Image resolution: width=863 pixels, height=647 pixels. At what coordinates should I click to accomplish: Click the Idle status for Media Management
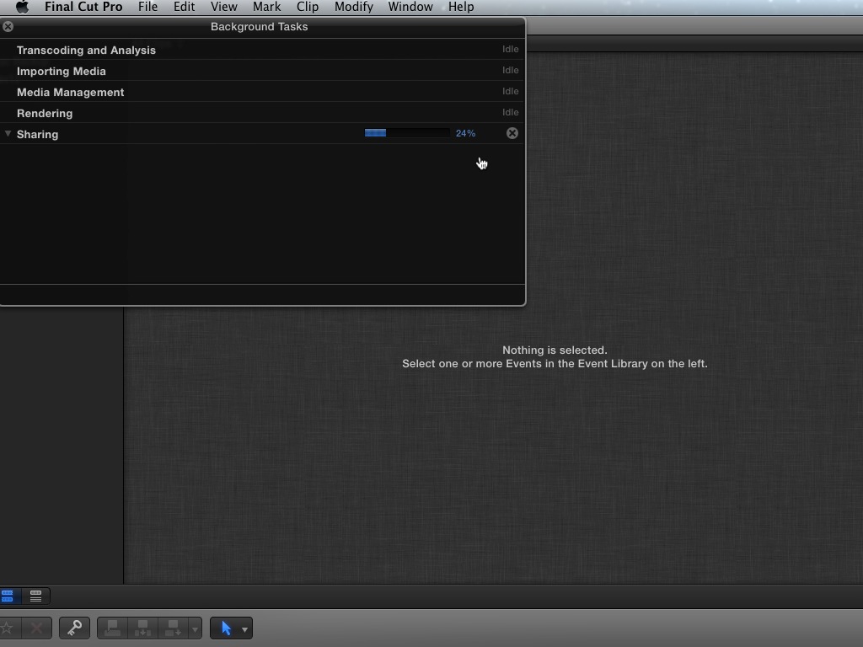point(510,91)
